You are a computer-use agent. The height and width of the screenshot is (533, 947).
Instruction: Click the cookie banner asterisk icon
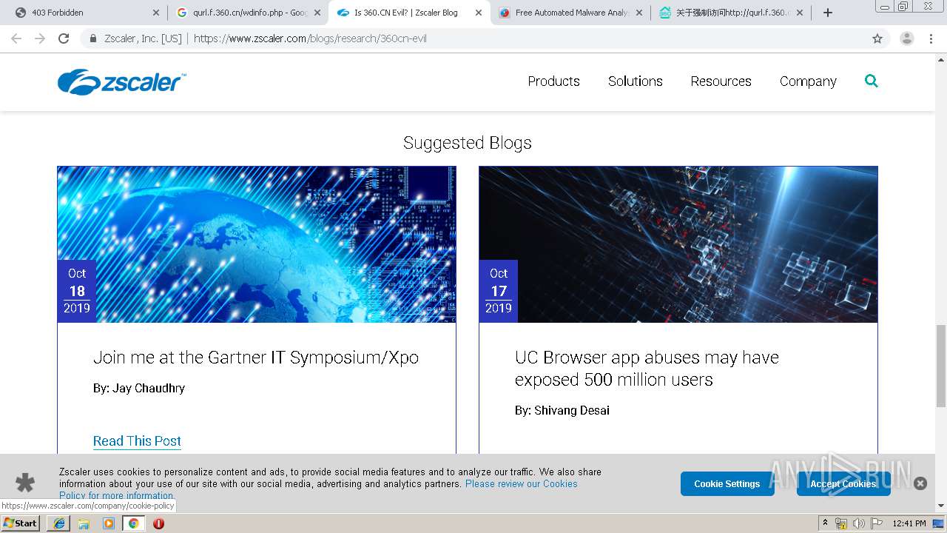25,483
